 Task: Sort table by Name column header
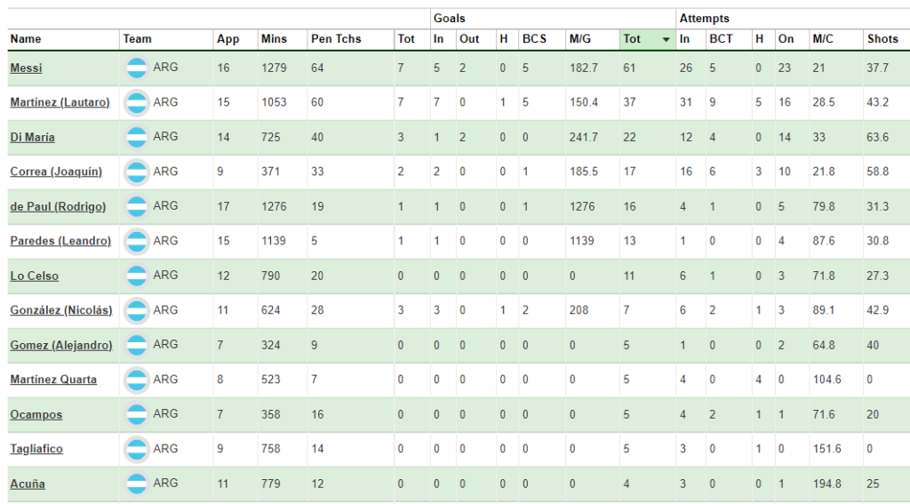point(26,39)
